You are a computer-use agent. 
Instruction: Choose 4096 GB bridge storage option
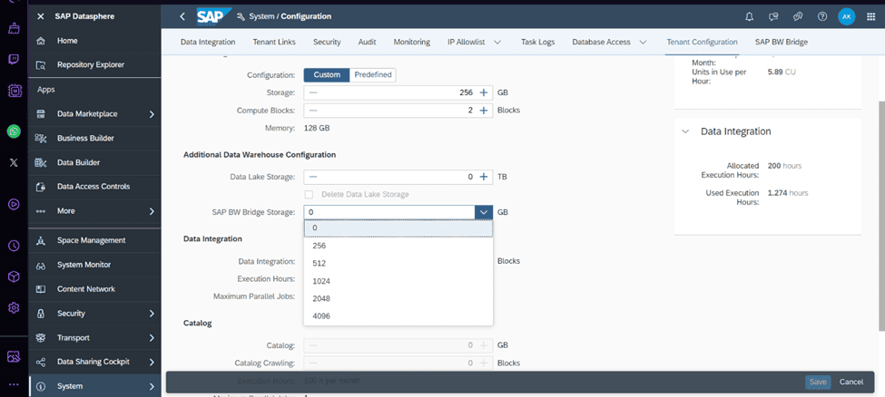[x=398, y=315]
